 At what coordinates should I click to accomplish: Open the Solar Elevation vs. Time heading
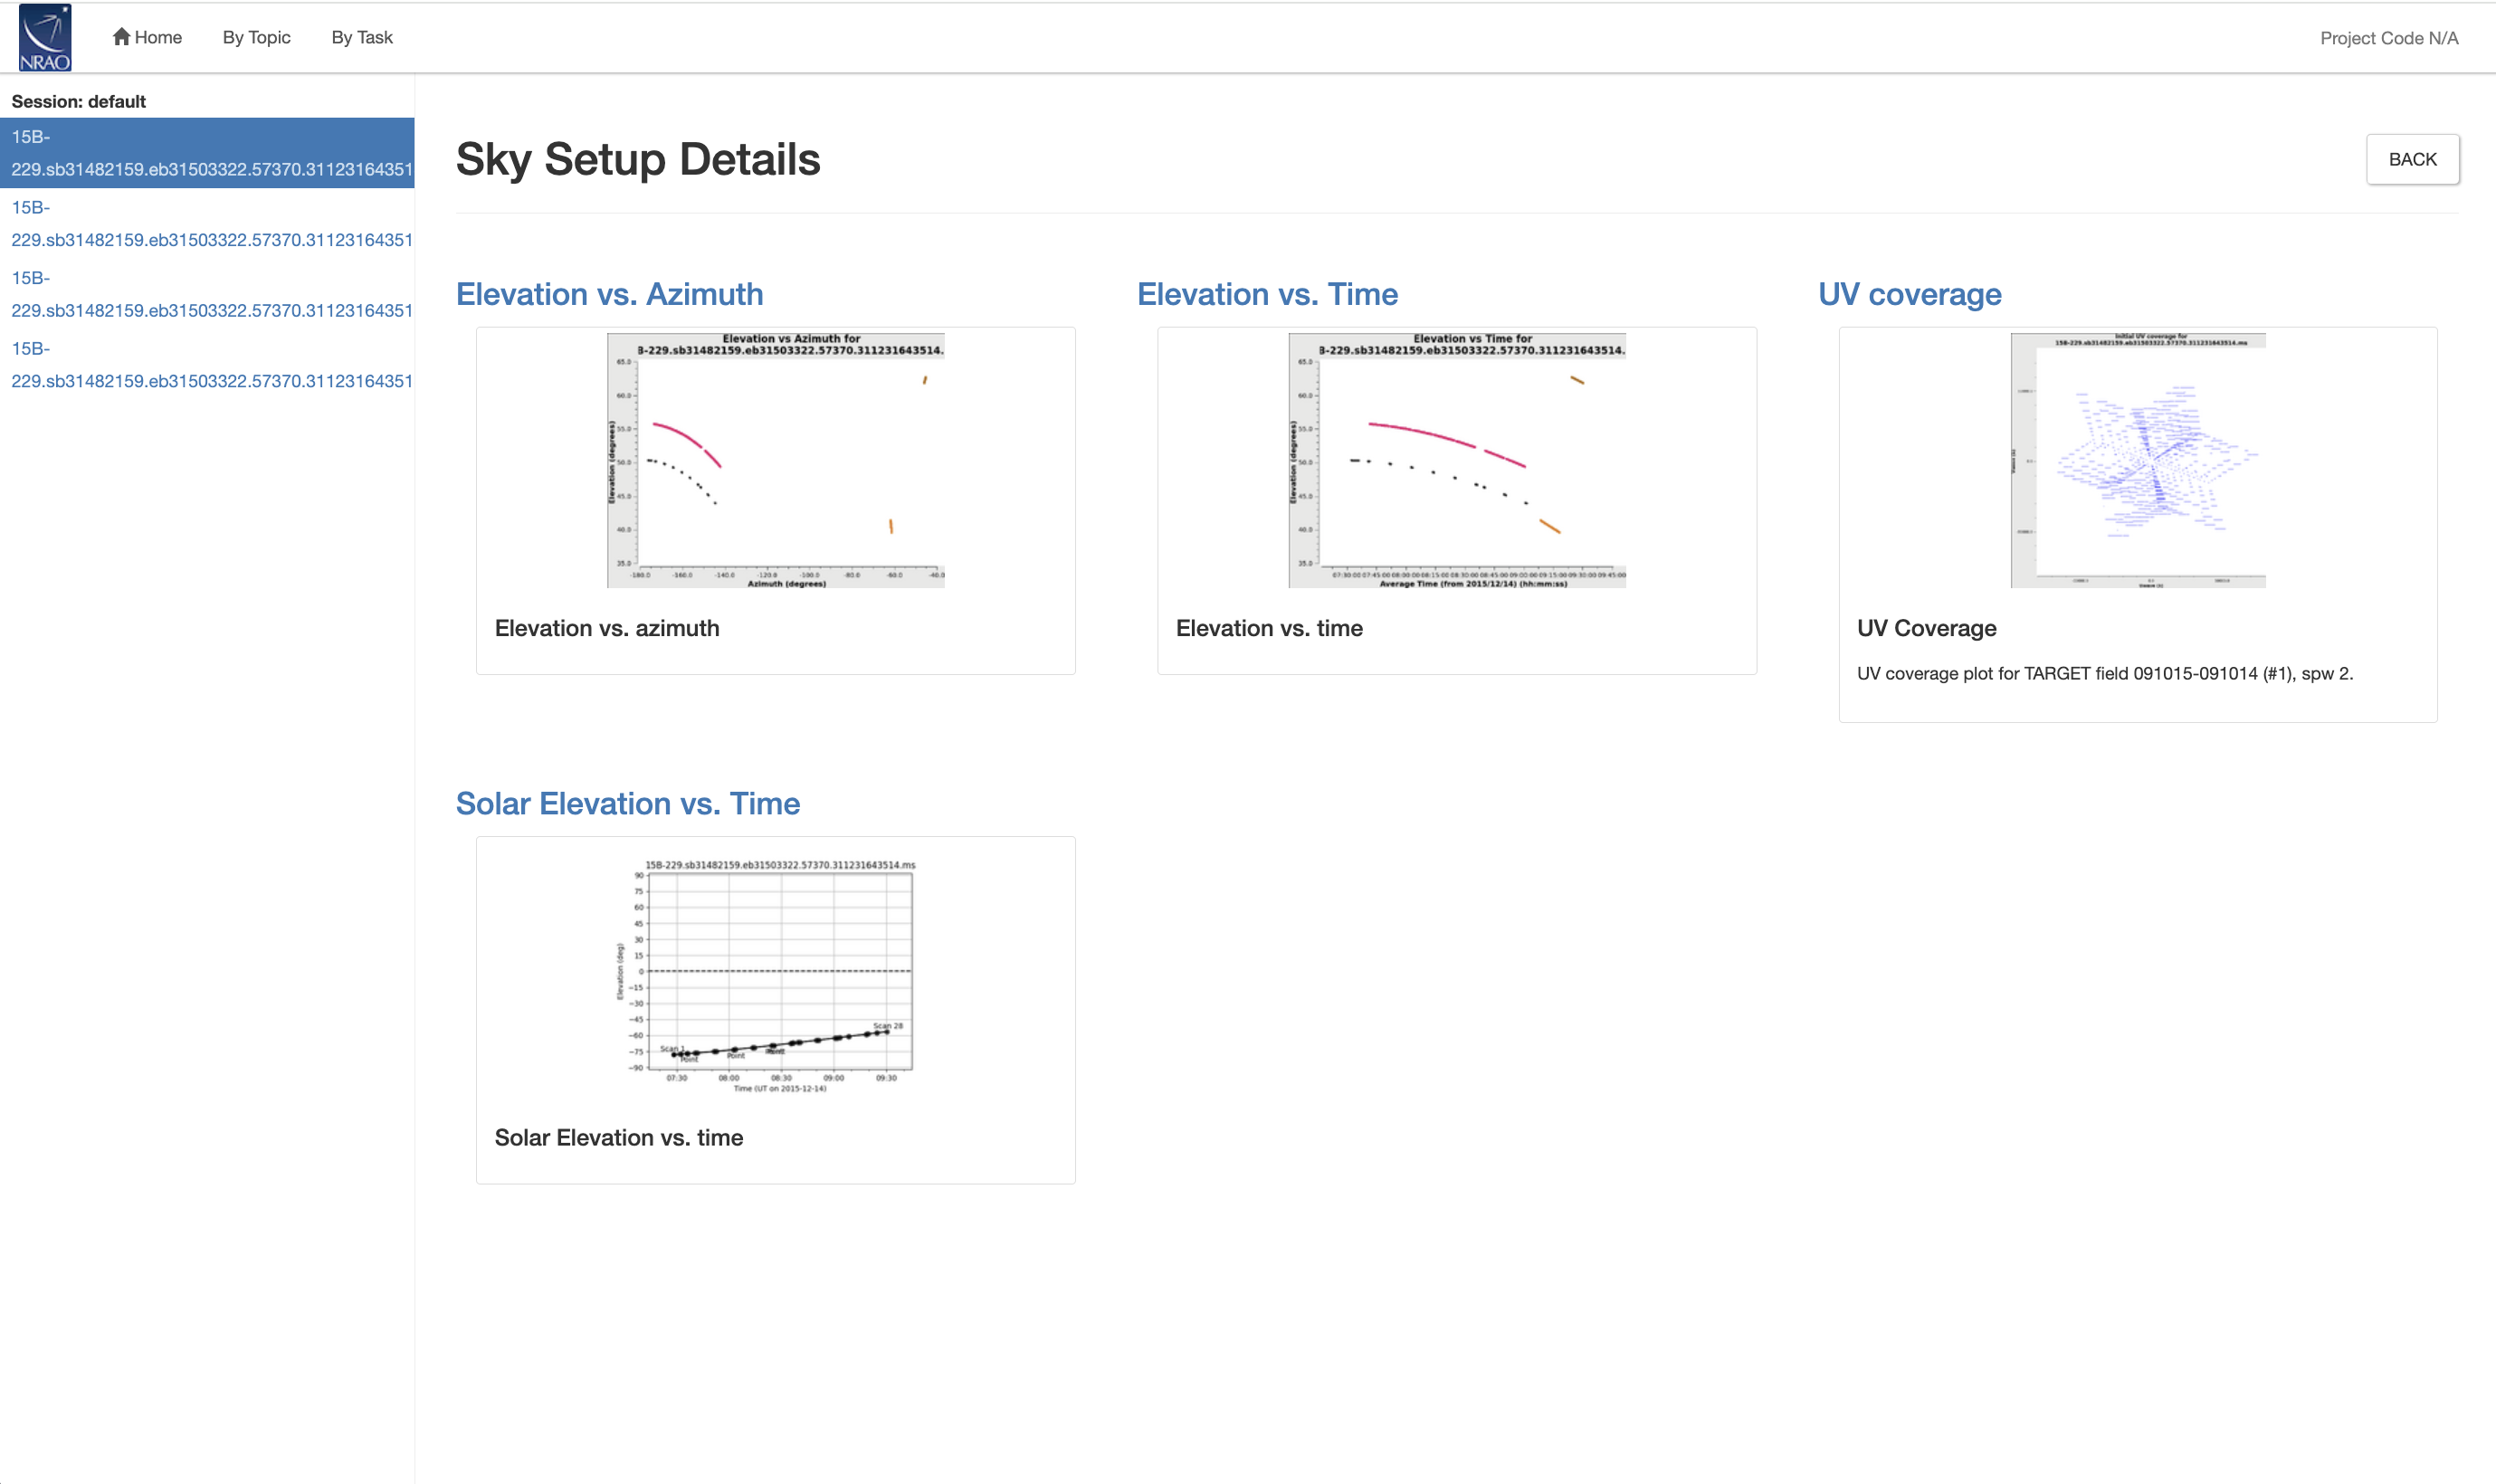(x=627, y=803)
